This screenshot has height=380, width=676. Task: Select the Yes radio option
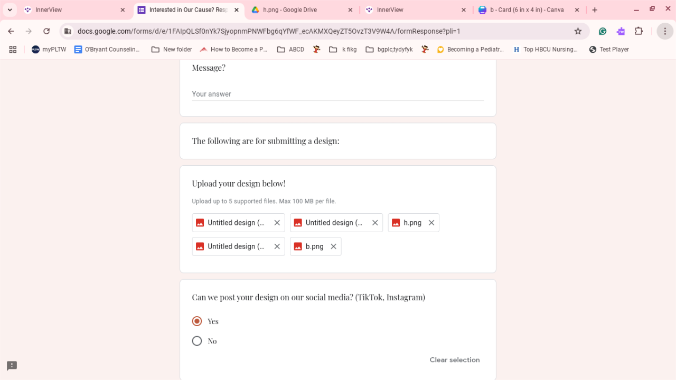pyautogui.click(x=197, y=321)
